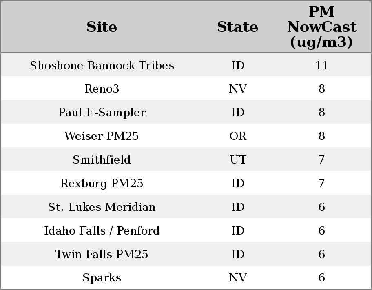Select the Reno3 site name
The height and width of the screenshot is (290, 372).
click(x=102, y=89)
